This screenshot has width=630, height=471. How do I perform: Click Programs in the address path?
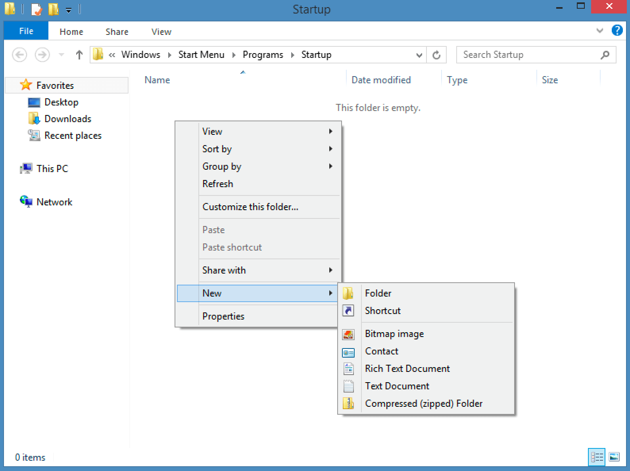click(x=263, y=55)
